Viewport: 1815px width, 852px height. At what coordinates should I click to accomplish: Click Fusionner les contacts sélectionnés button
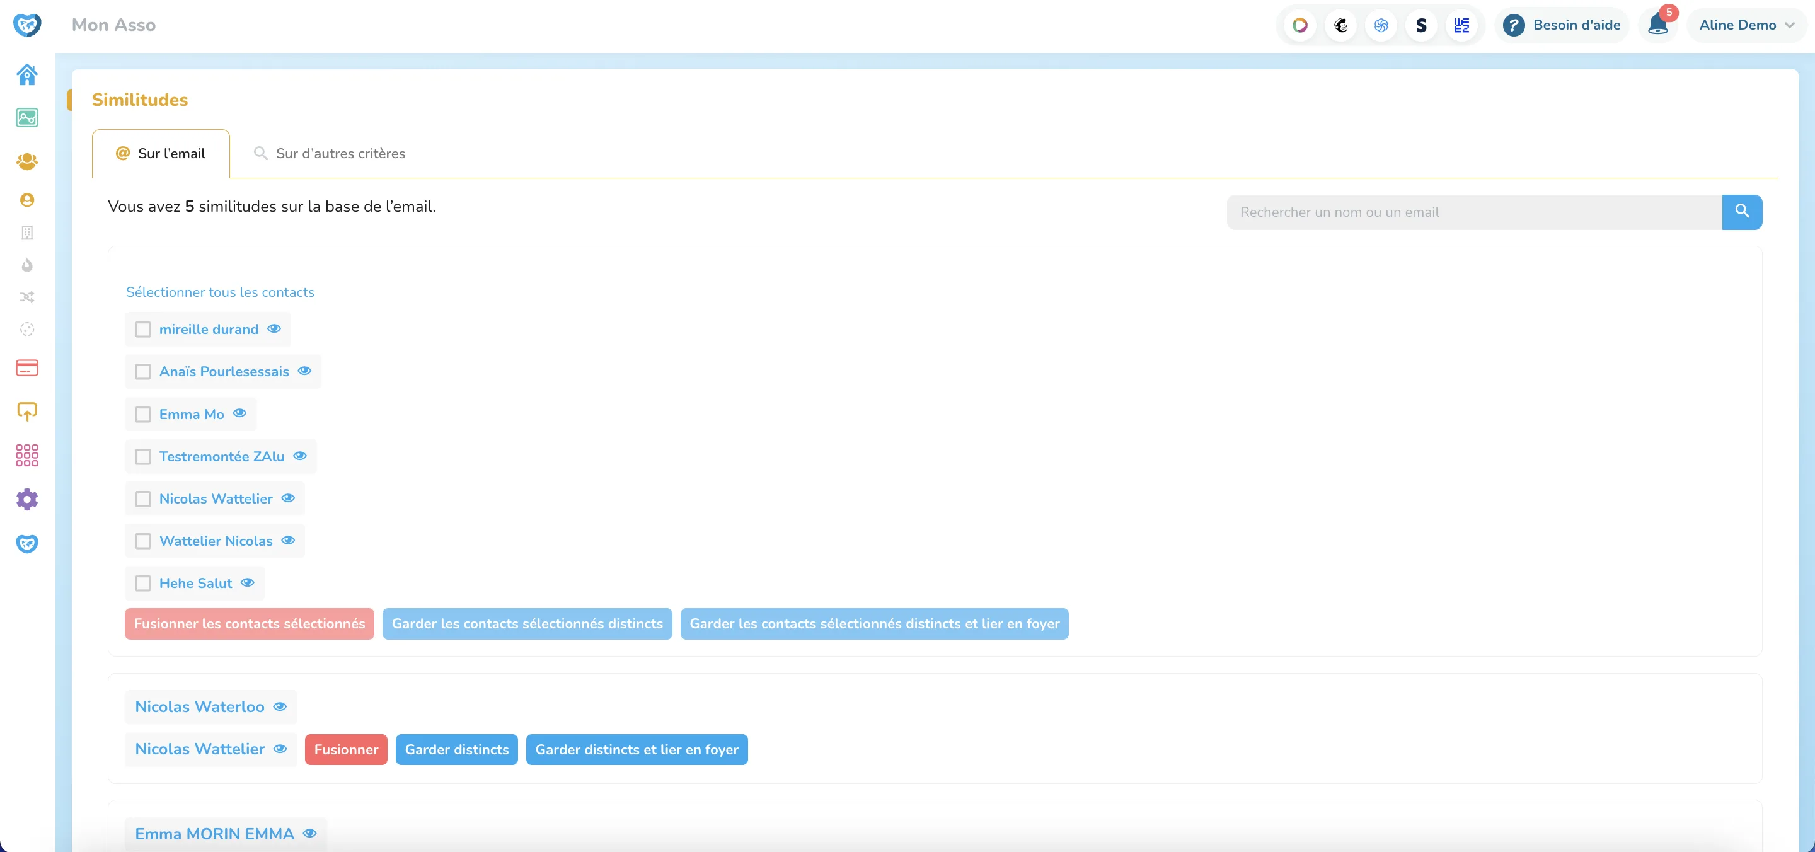(250, 625)
